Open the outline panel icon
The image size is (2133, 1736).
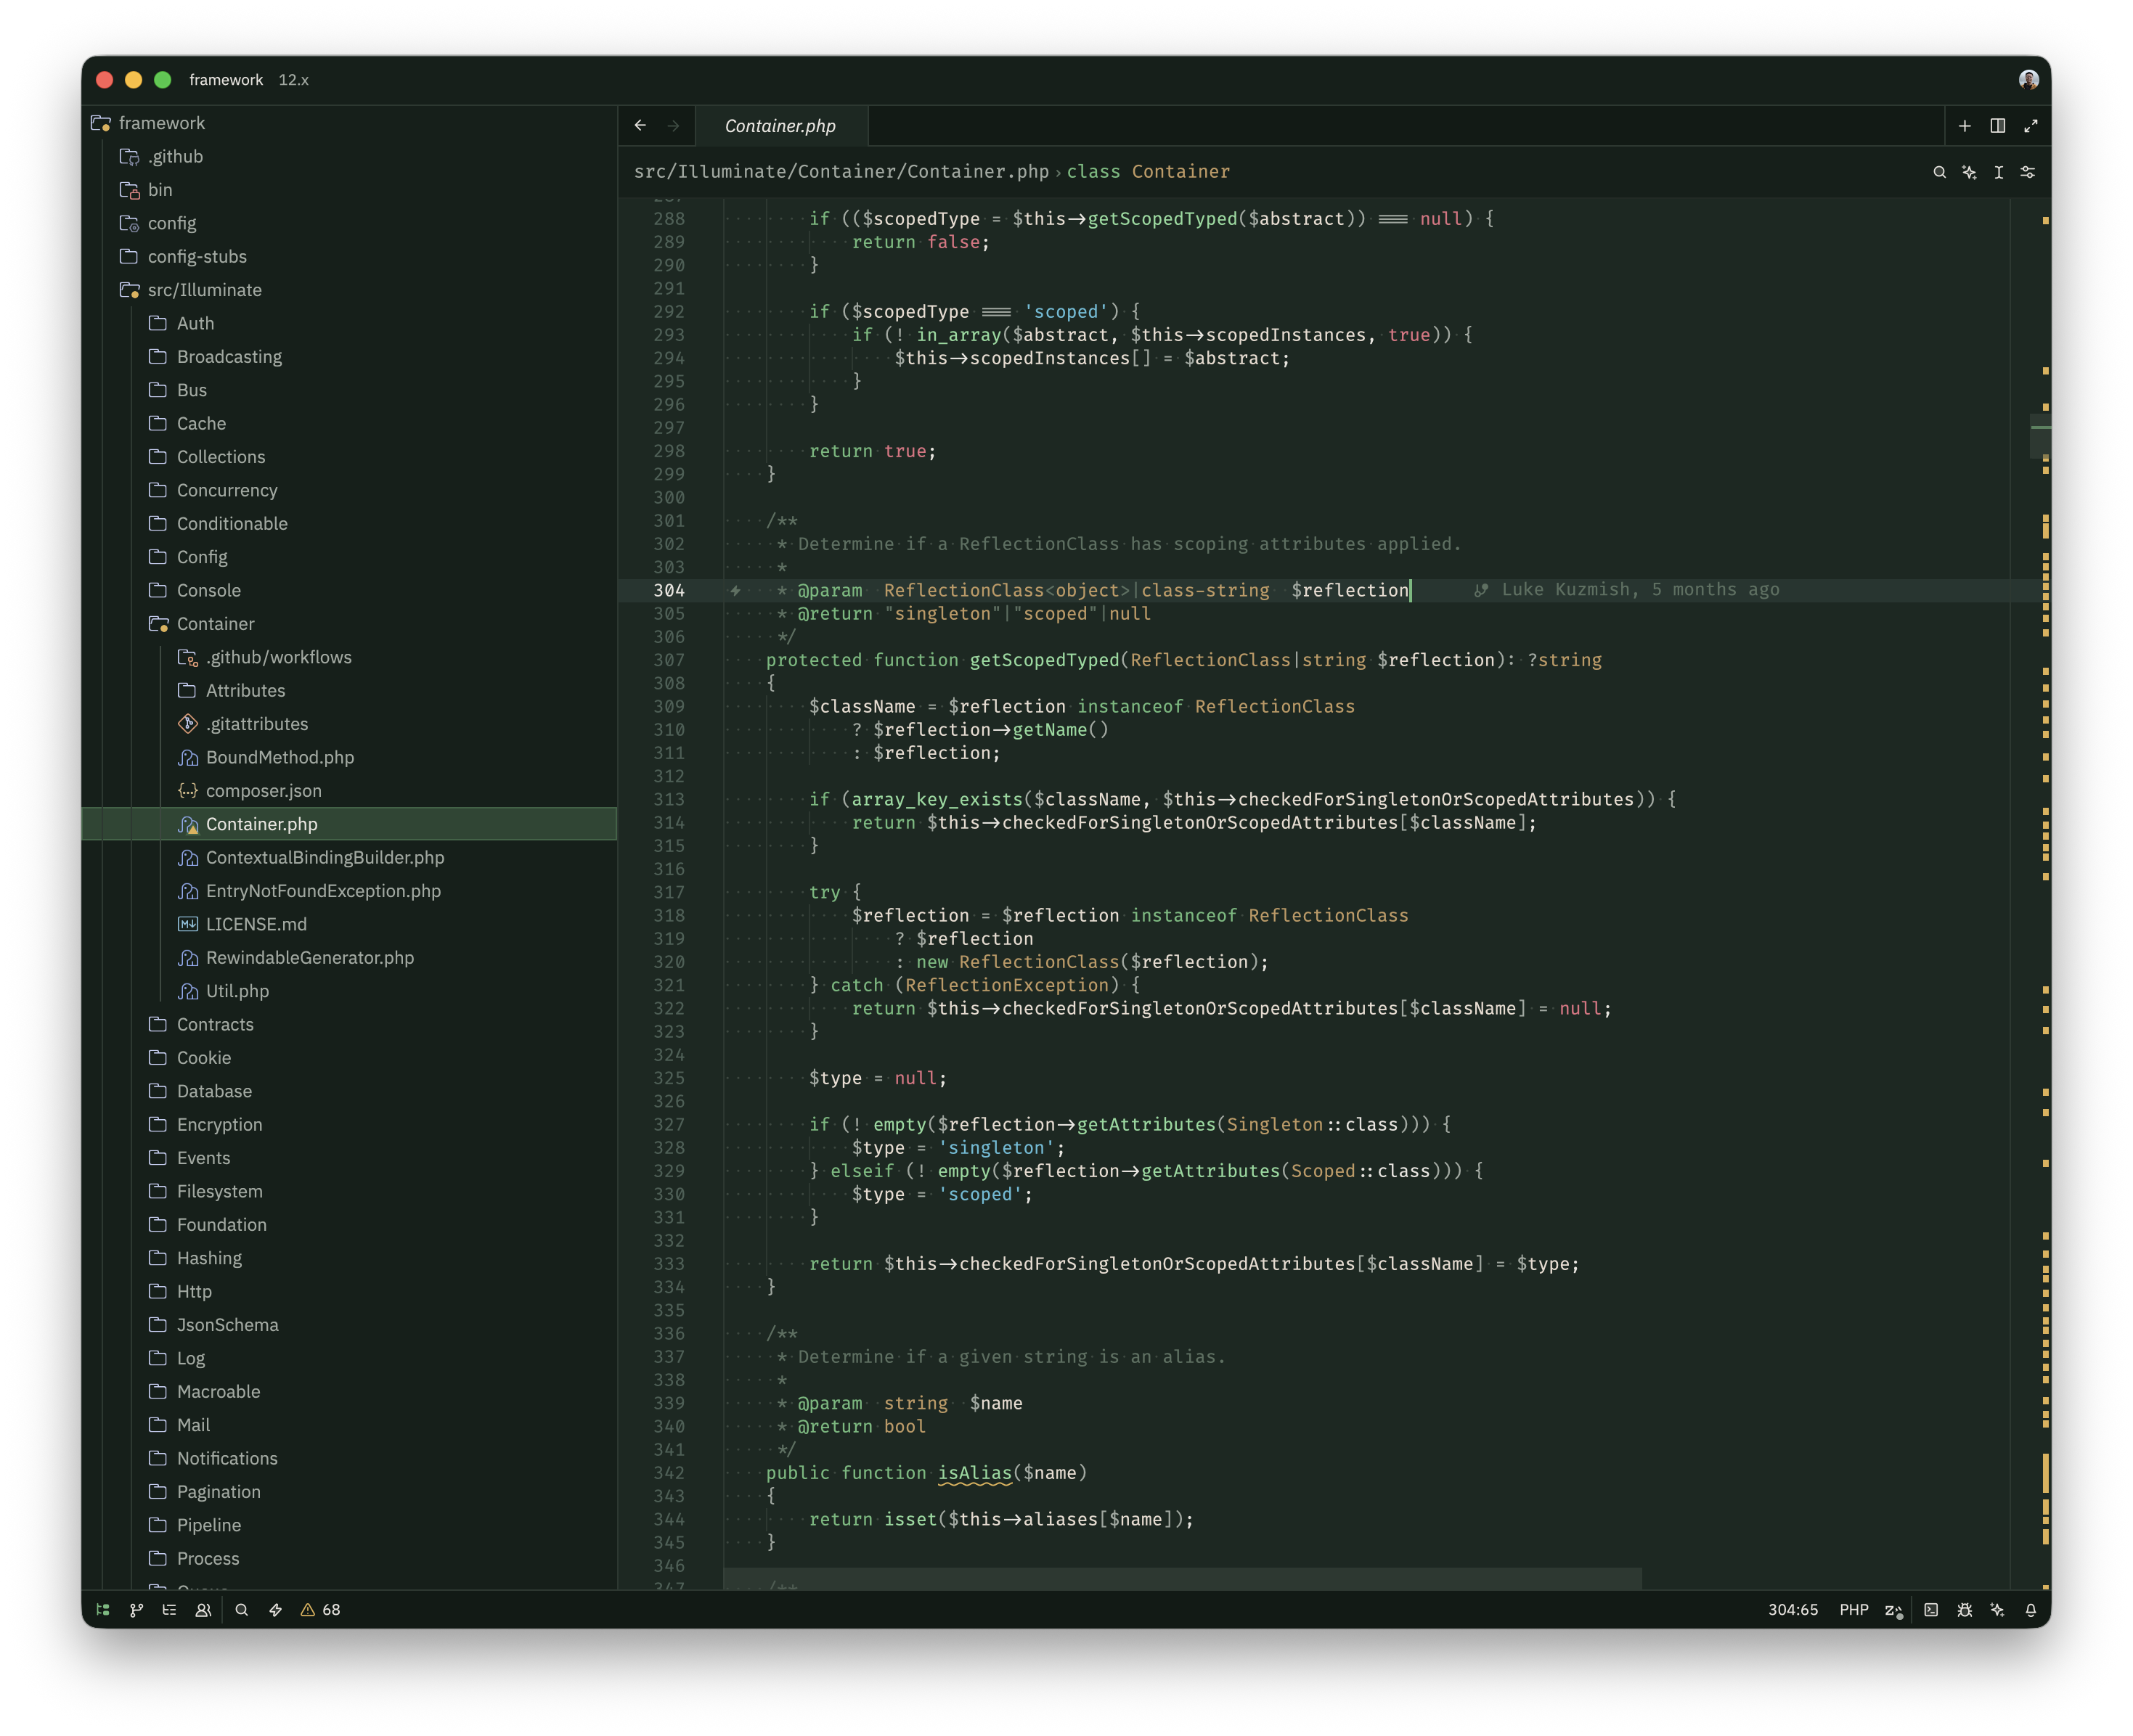[169, 1610]
